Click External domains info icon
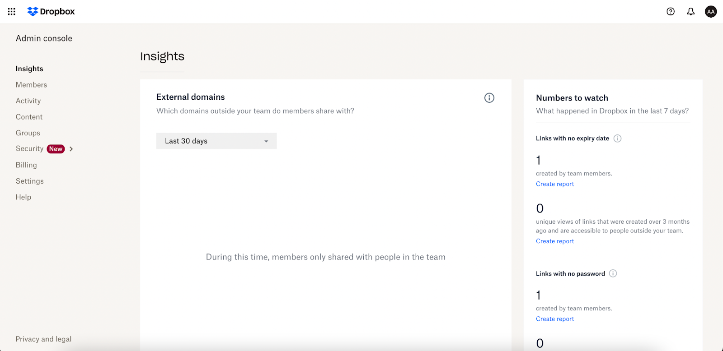 pos(489,98)
